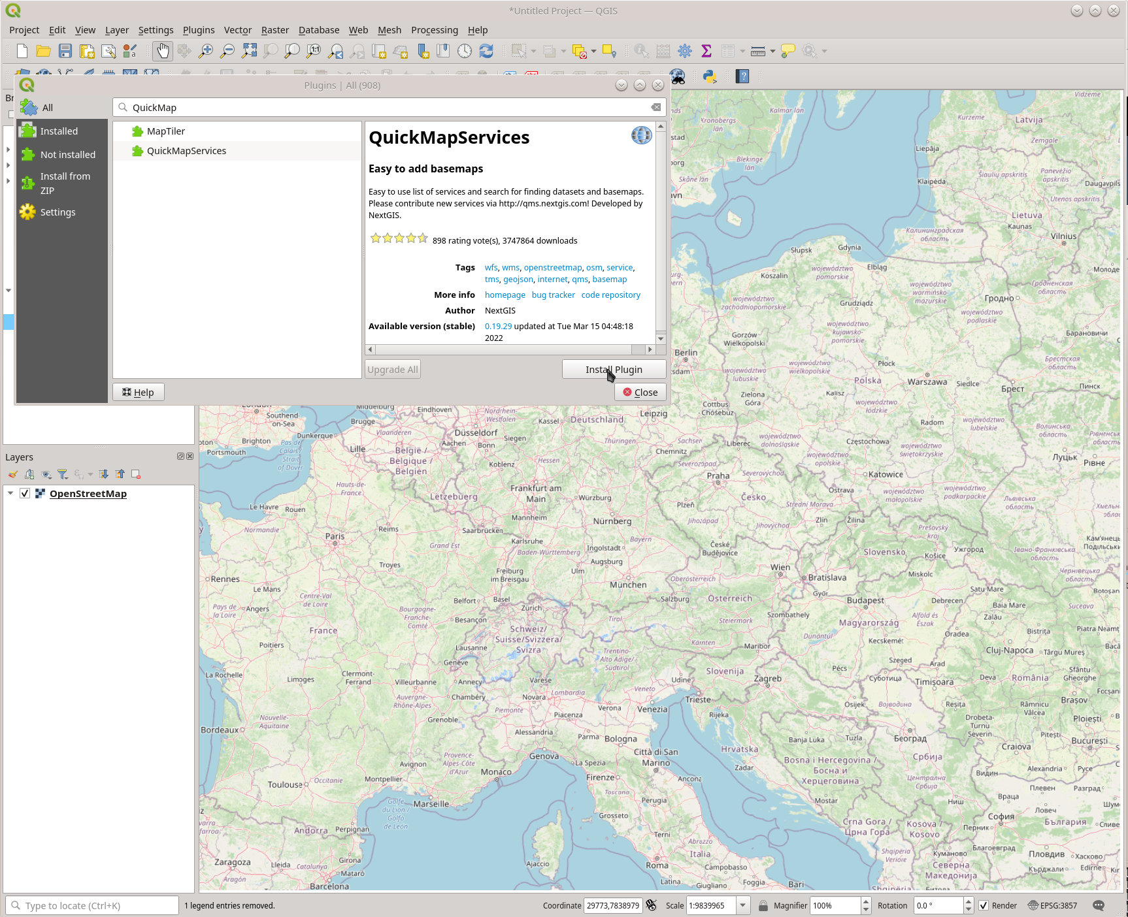Click New Print Layout icon

[x=87, y=51]
